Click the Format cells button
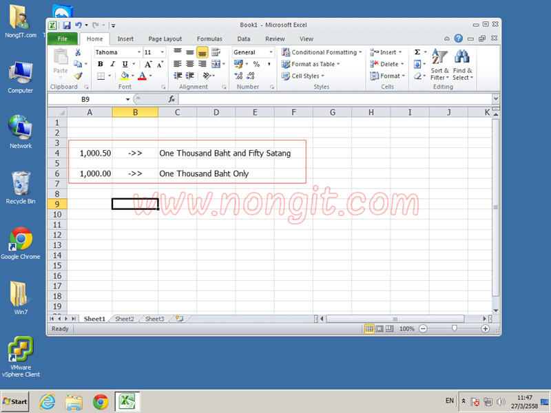The width and height of the screenshot is (551, 413). [388, 76]
